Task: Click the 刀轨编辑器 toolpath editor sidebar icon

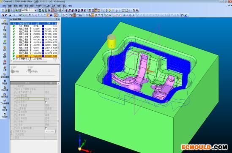Action: click(x=5, y=102)
